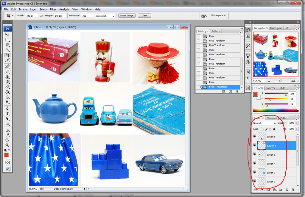Click the Front Image button
This screenshot has width=305, height=197.
[127, 15]
